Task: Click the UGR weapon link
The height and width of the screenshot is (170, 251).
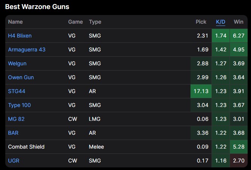Action: [x=14, y=161]
